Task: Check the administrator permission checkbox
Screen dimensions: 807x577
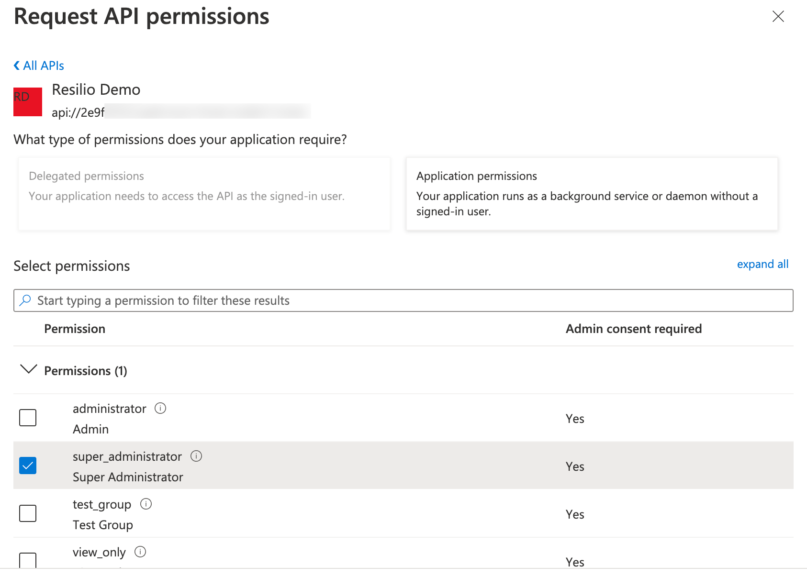Action: point(27,417)
